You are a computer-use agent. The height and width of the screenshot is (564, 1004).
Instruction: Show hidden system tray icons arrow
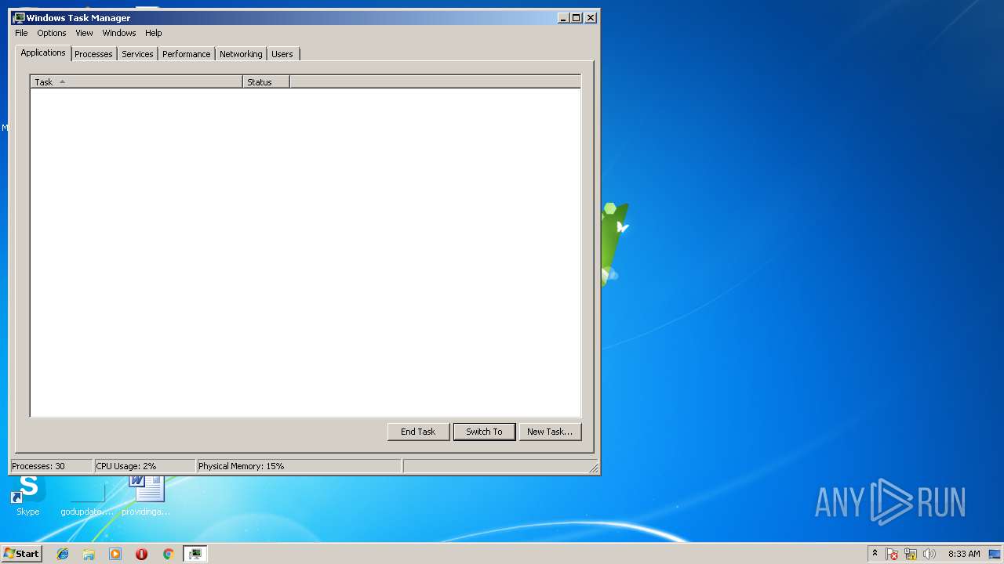875,554
